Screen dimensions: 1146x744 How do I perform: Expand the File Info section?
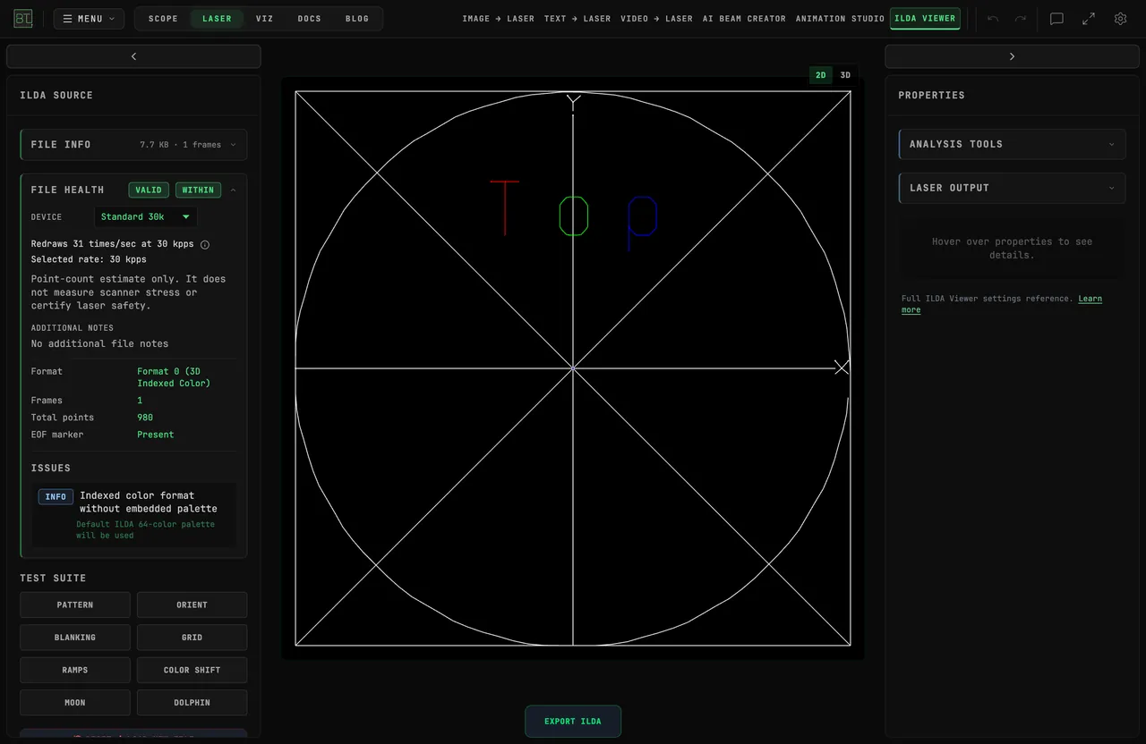point(133,145)
